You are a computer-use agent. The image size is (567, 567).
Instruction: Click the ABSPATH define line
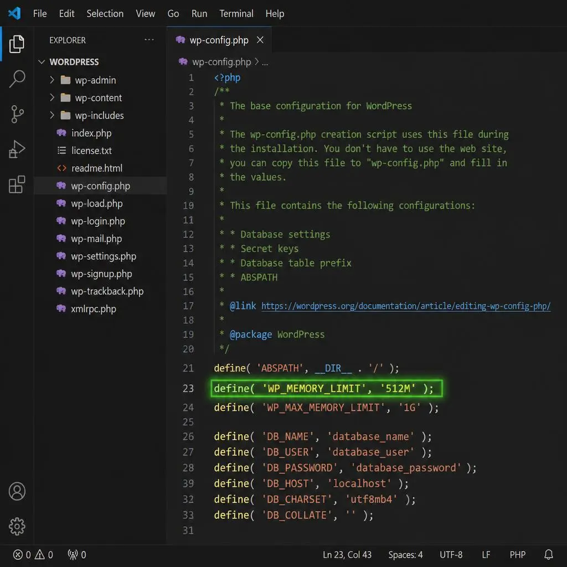coord(306,368)
